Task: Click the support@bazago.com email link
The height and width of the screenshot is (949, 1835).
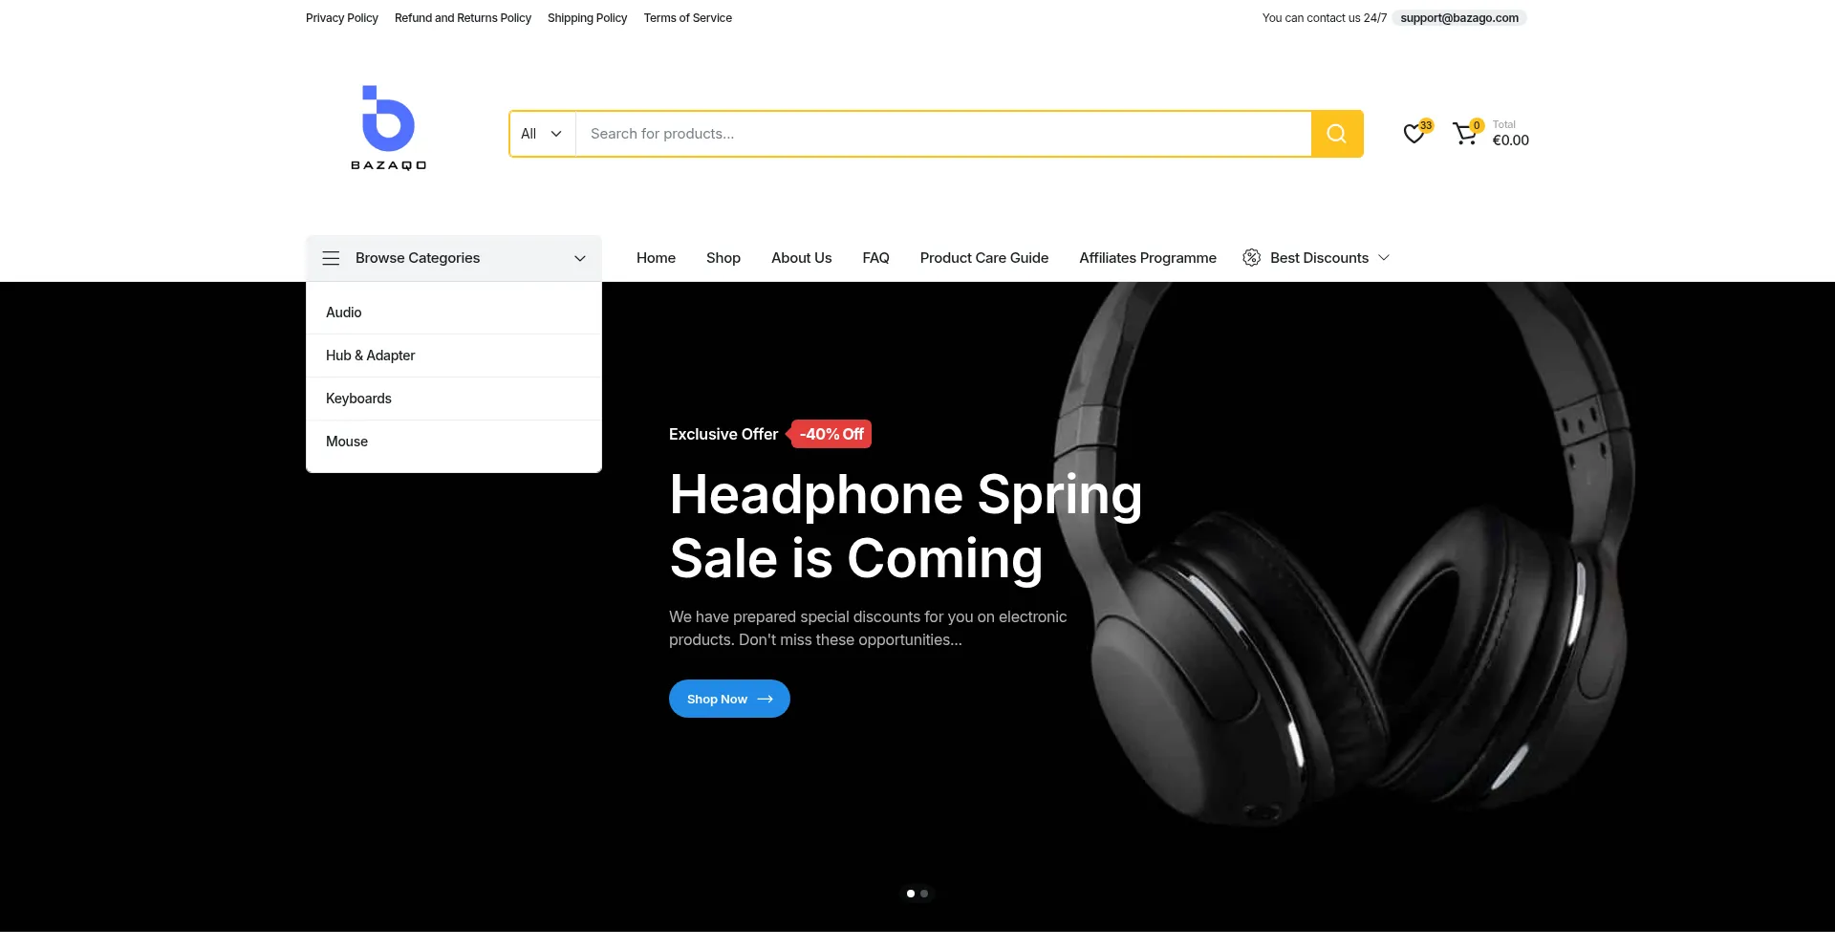Action: pyautogui.click(x=1458, y=18)
